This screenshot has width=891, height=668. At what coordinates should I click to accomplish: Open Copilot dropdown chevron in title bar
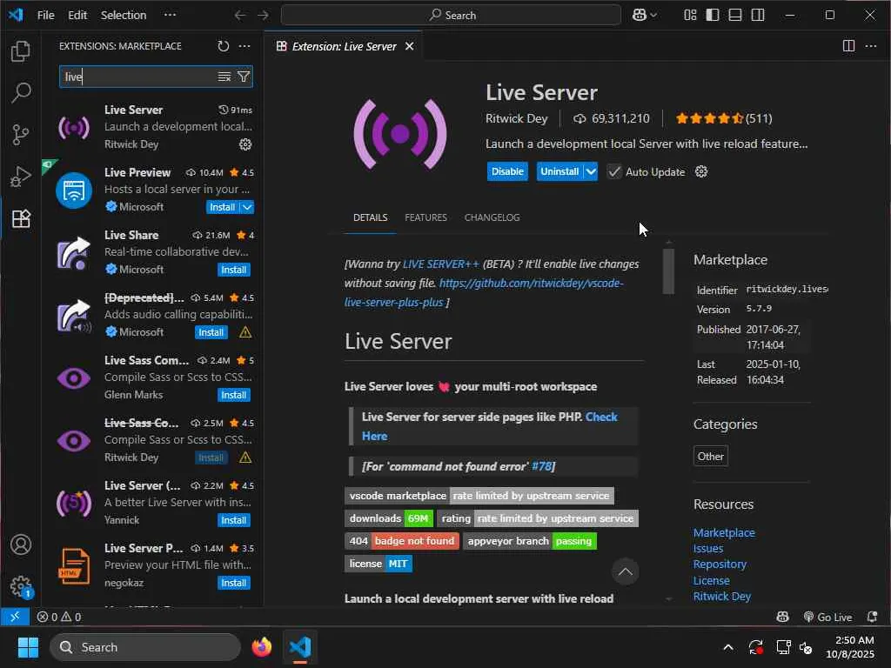click(x=653, y=16)
